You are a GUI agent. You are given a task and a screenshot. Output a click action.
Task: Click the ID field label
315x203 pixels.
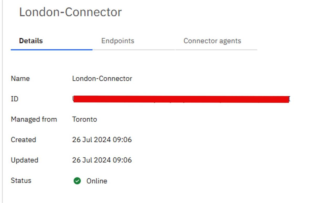pos(14,99)
